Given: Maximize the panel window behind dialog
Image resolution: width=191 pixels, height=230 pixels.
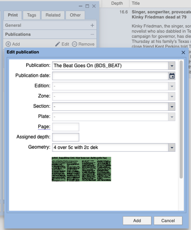Looking at the screenshot, I should 87,6.
